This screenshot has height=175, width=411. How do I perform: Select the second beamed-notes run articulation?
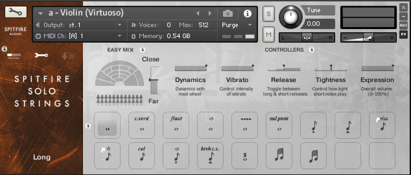(313, 156)
